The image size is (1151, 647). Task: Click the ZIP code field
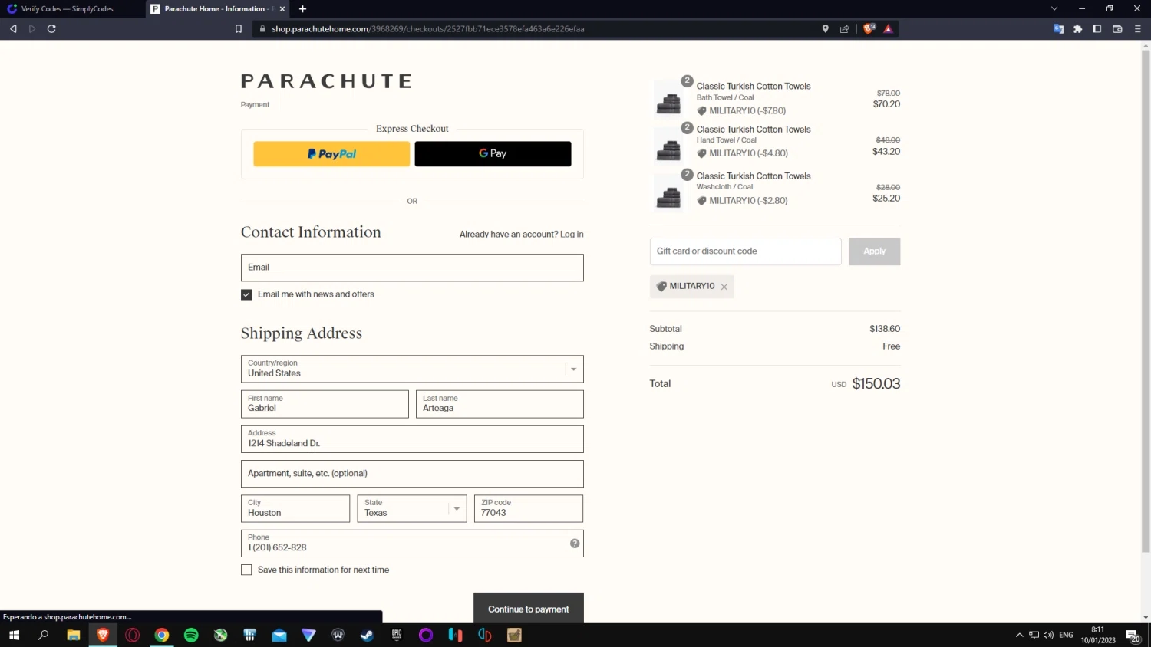pyautogui.click(x=529, y=508)
